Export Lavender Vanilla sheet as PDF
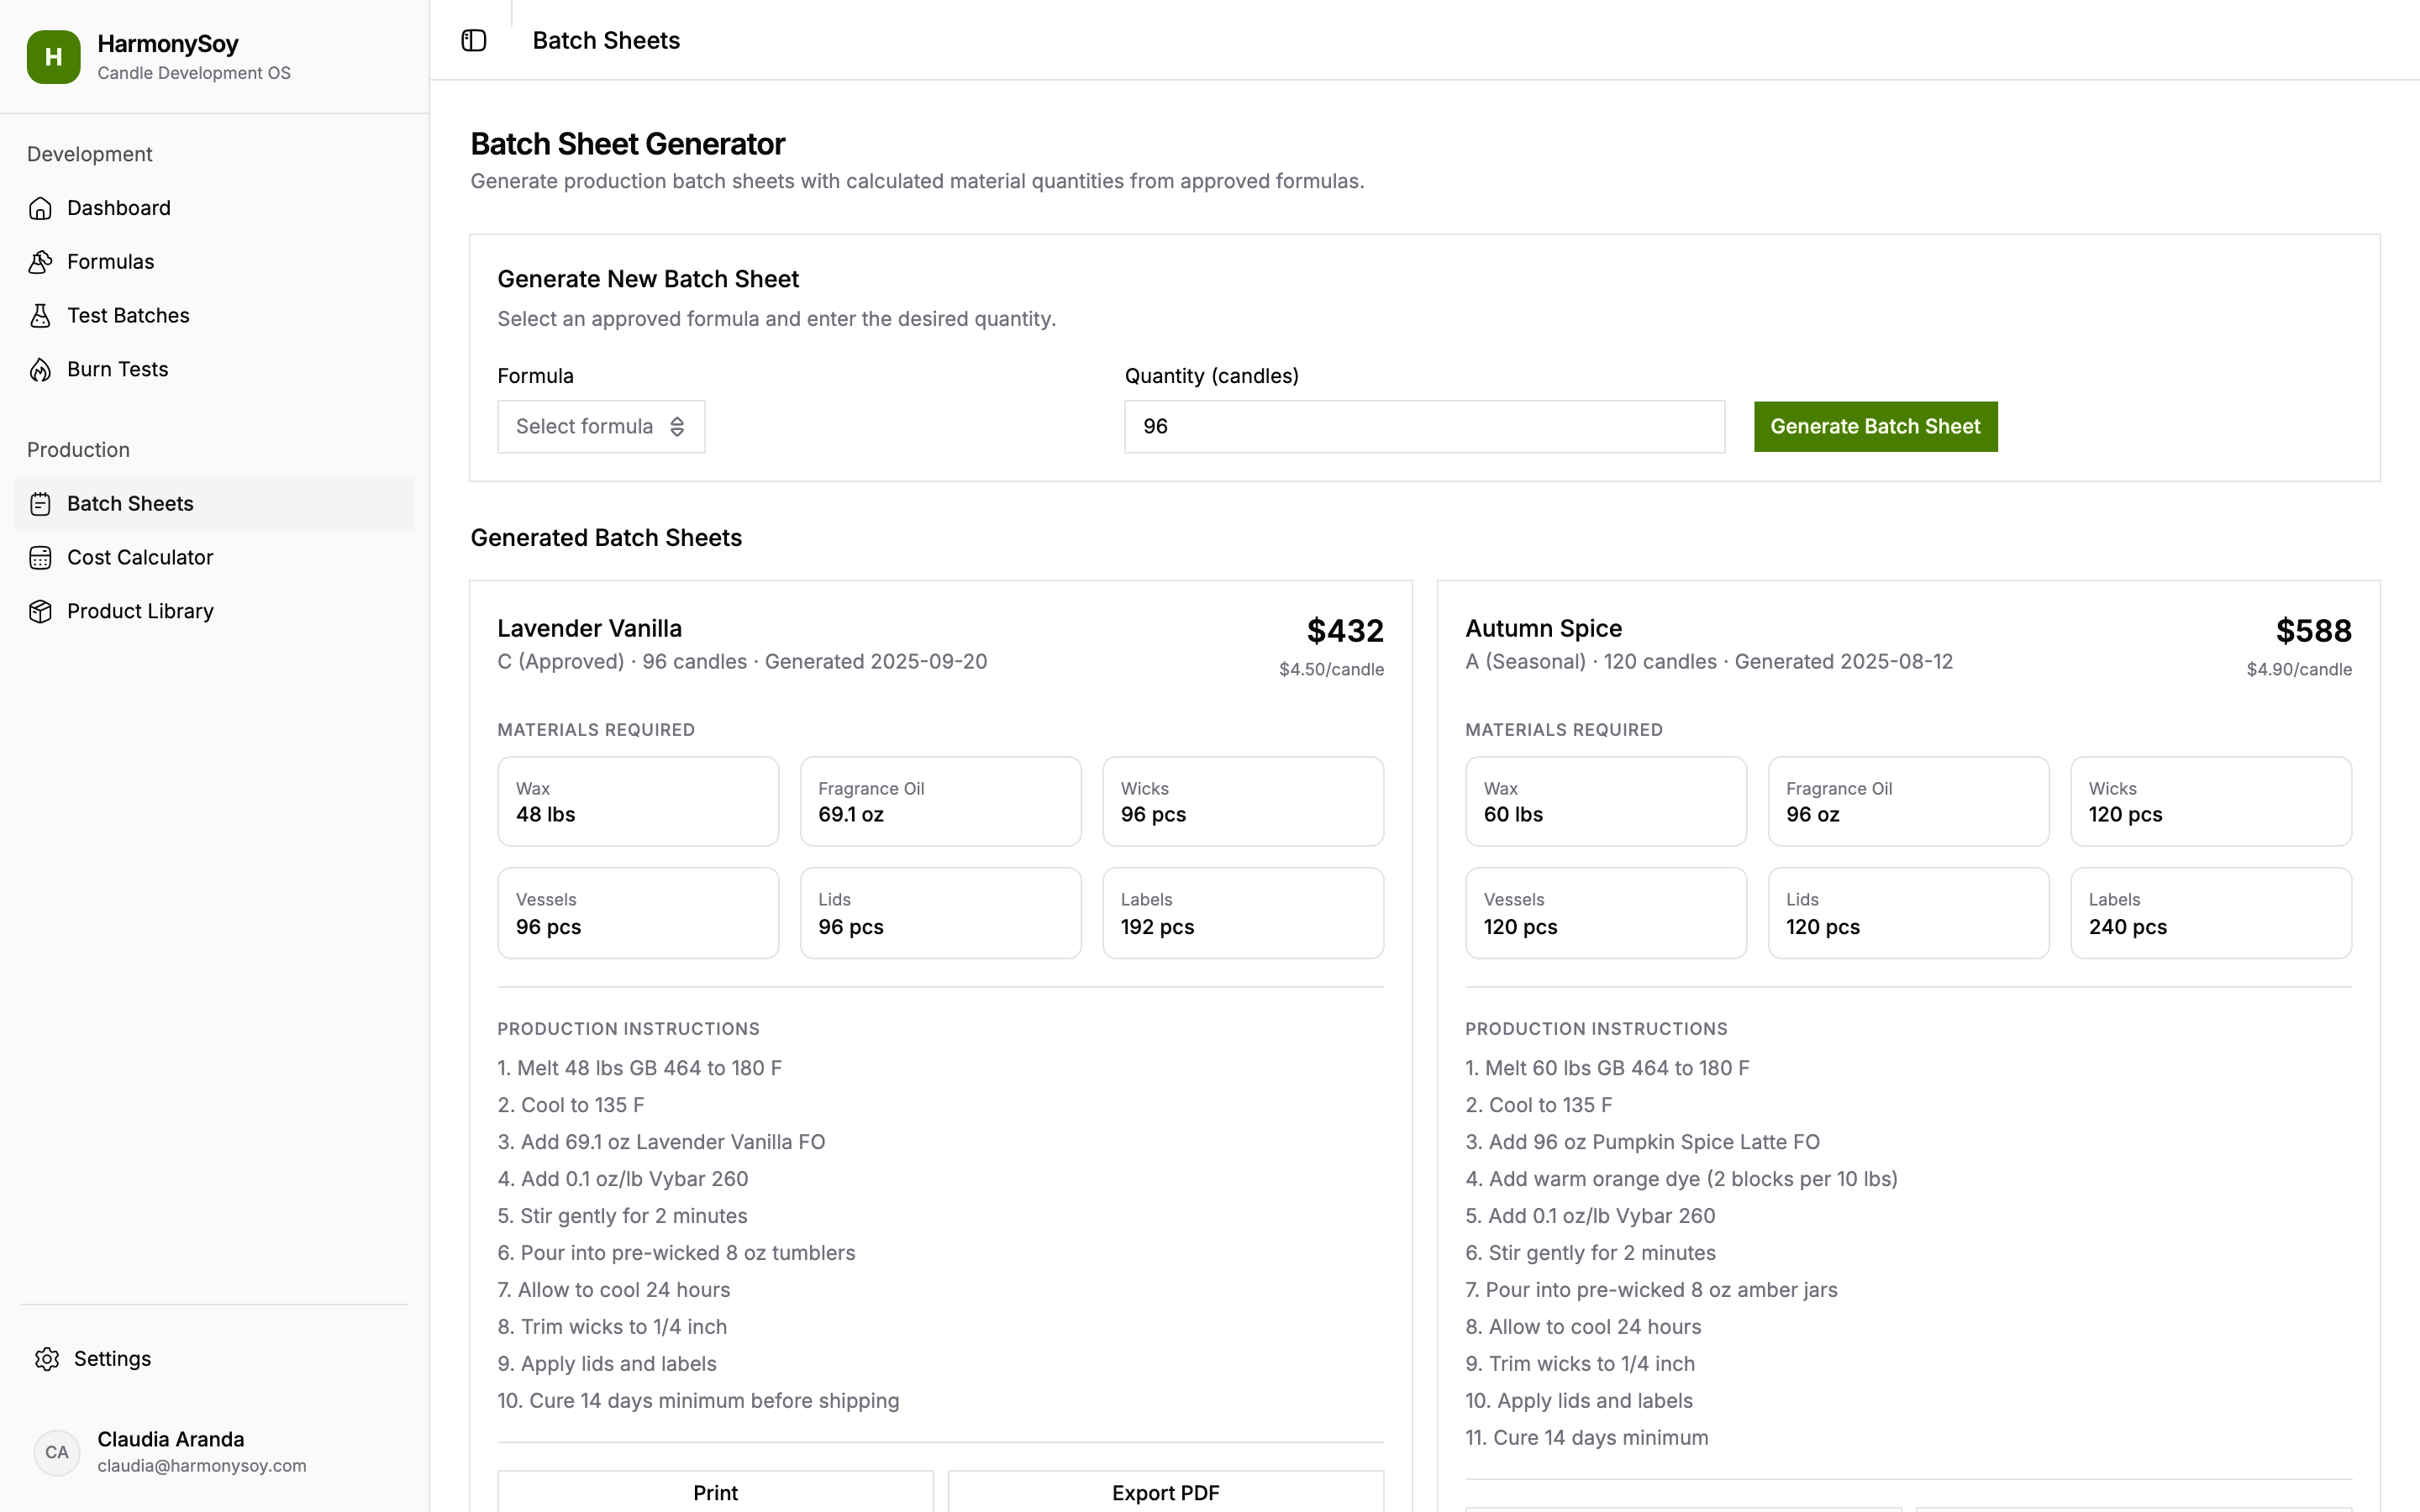The width and height of the screenshot is (2420, 1512). [1165, 1492]
